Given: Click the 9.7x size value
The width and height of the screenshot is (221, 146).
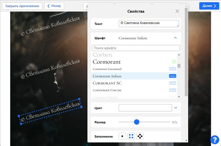Looking at the screenshot, I should pos(175,122).
